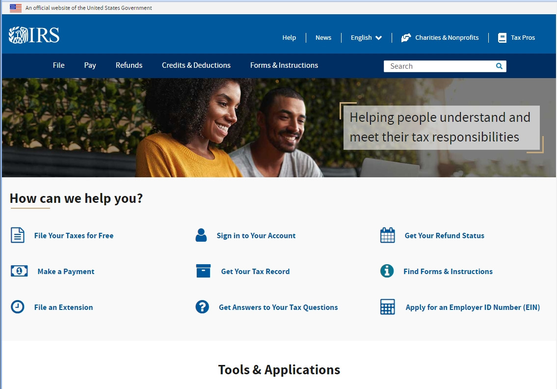Open the Tax Pros link
Viewport: 557px width, 389px height.
(x=523, y=38)
